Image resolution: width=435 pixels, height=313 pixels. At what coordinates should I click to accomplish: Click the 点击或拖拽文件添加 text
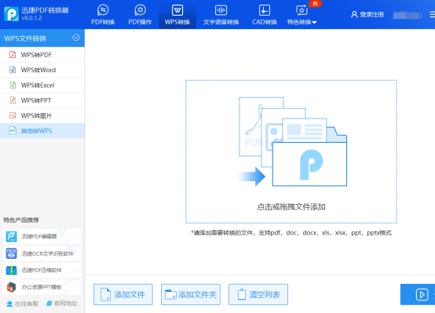tap(291, 207)
